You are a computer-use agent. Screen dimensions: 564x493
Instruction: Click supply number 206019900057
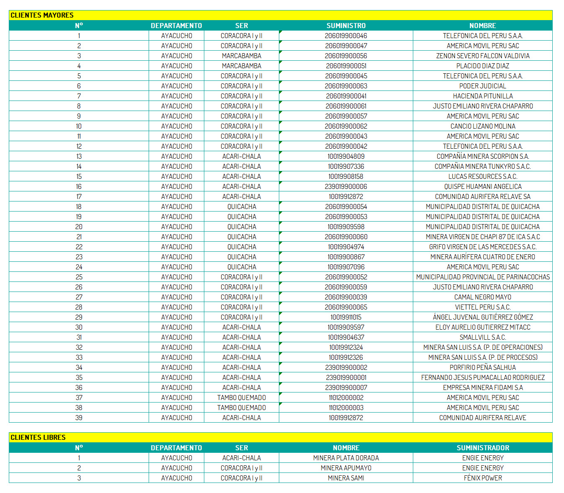[x=346, y=116]
